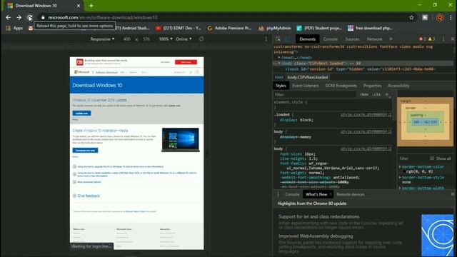The height and width of the screenshot is (257, 457).
Task: Edit the viewport width field 400
Action: pos(127,39)
